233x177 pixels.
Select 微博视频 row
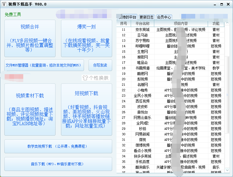171,145
